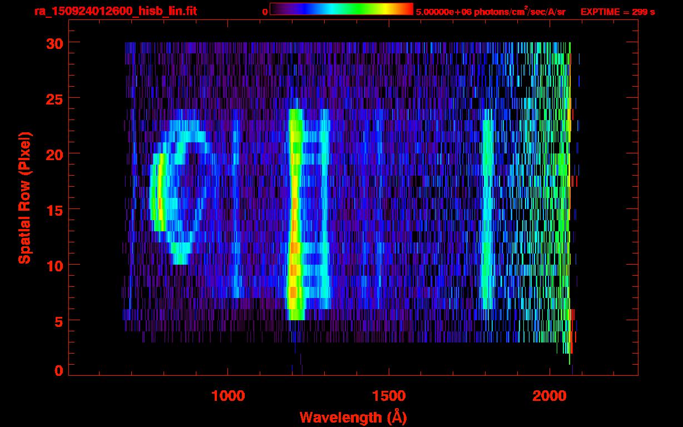This screenshot has height=427, width=683.
Task: Click the y-axis tick label 25
Action: coord(54,98)
